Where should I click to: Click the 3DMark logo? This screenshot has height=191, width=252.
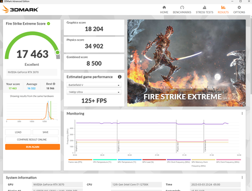[20, 10]
